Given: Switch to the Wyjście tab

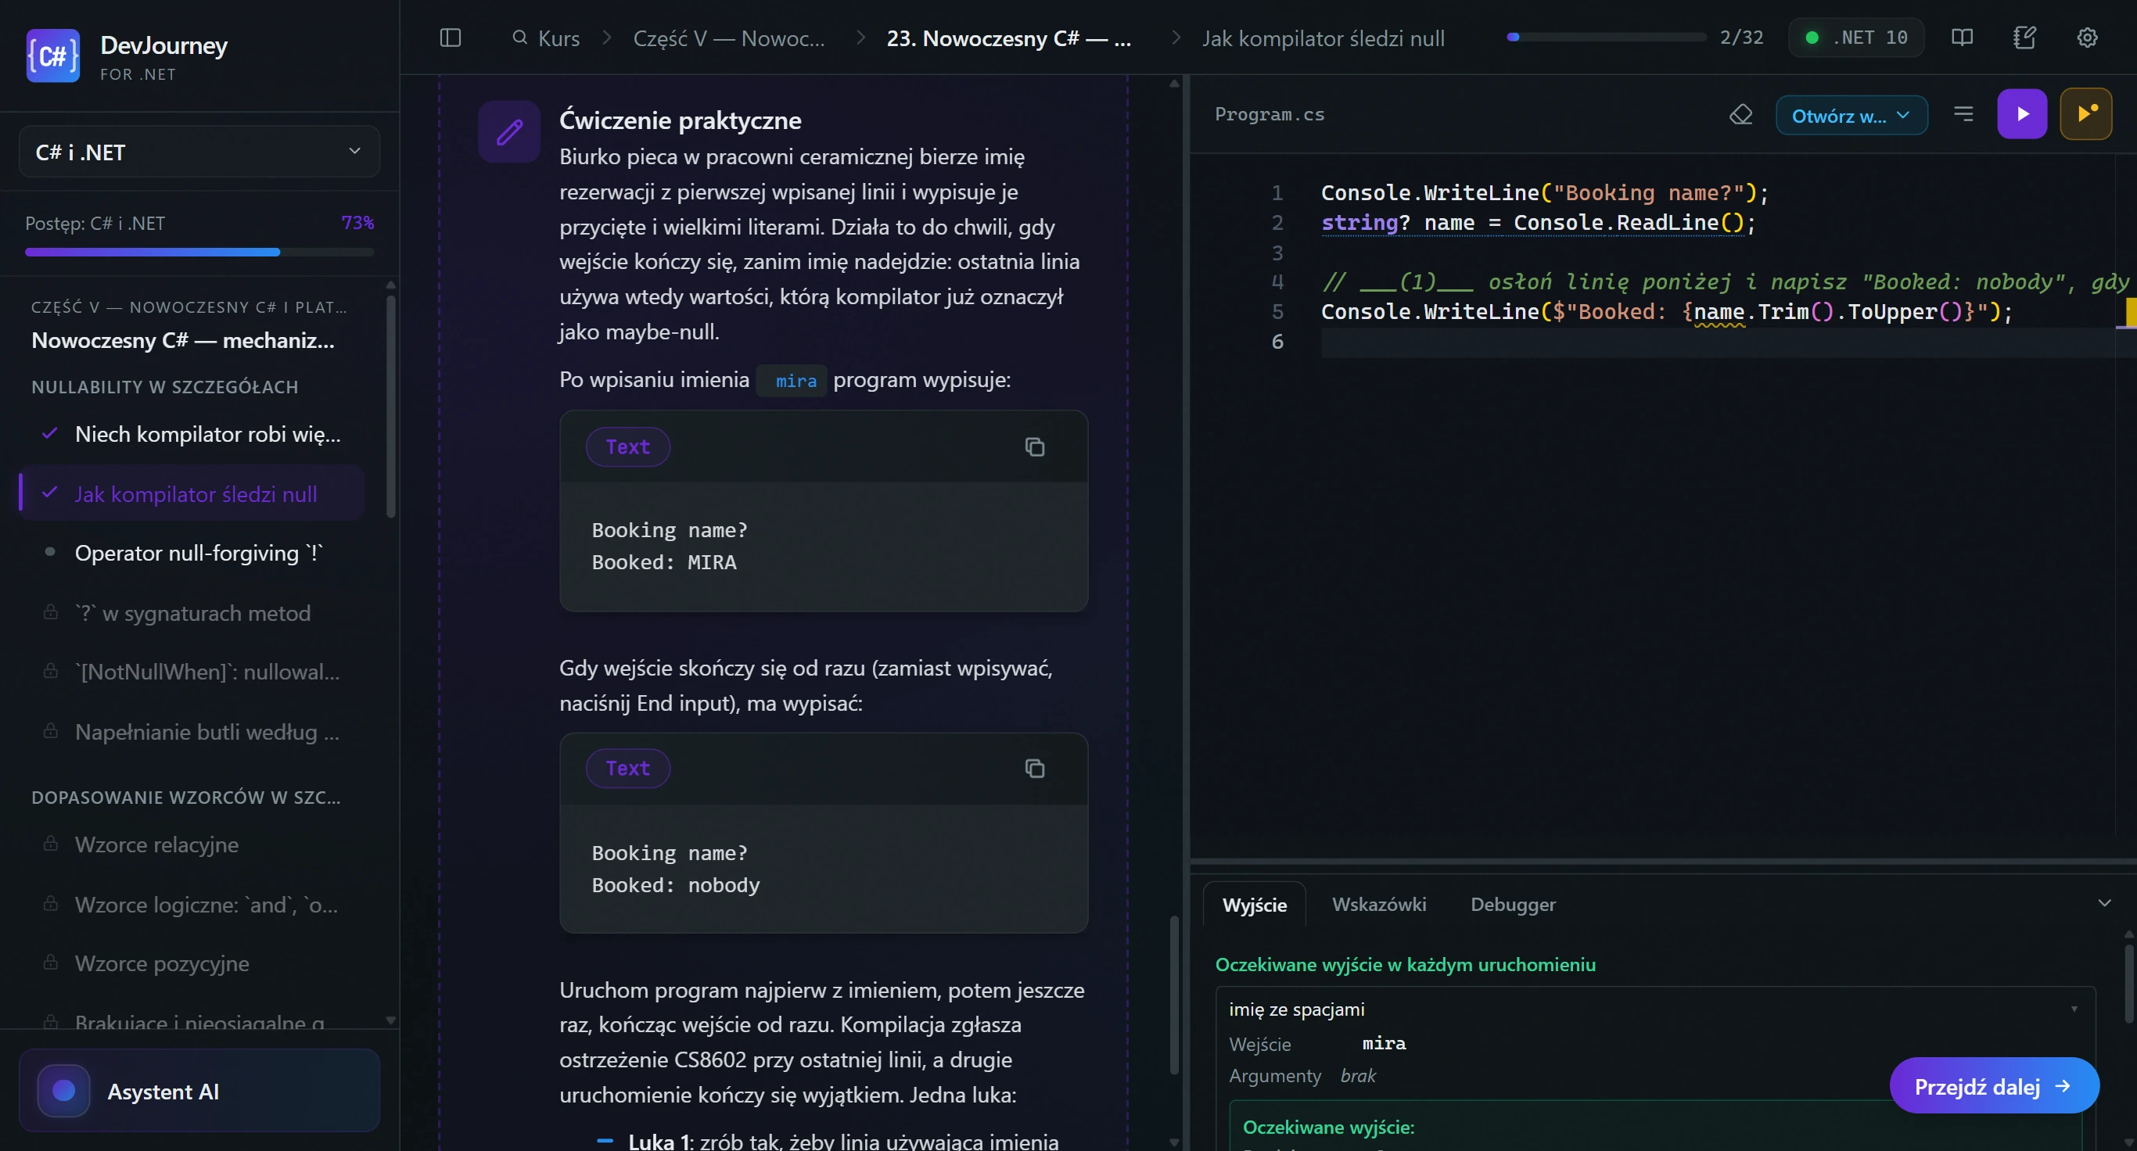Looking at the screenshot, I should click(1255, 905).
